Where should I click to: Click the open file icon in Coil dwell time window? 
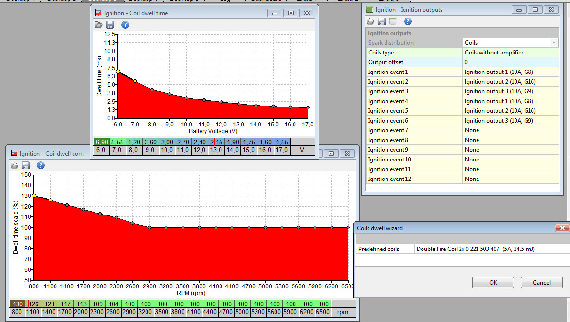(99, 25)
